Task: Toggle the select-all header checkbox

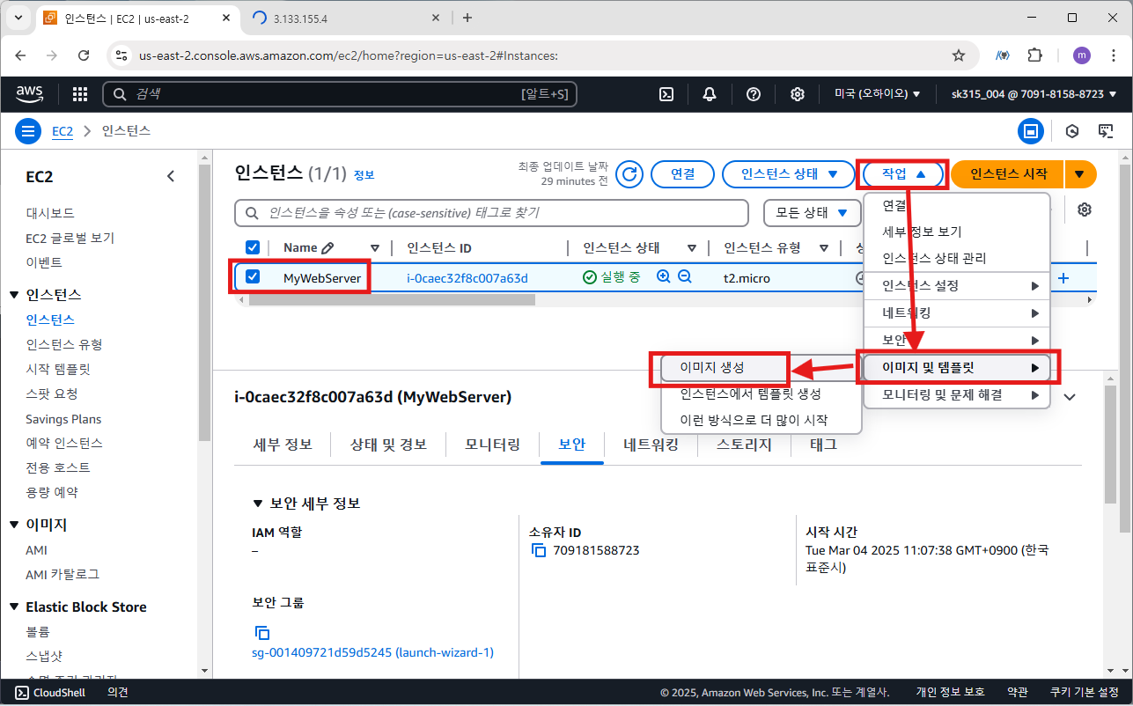Action: pyautogui.click(x=253, y=247)
